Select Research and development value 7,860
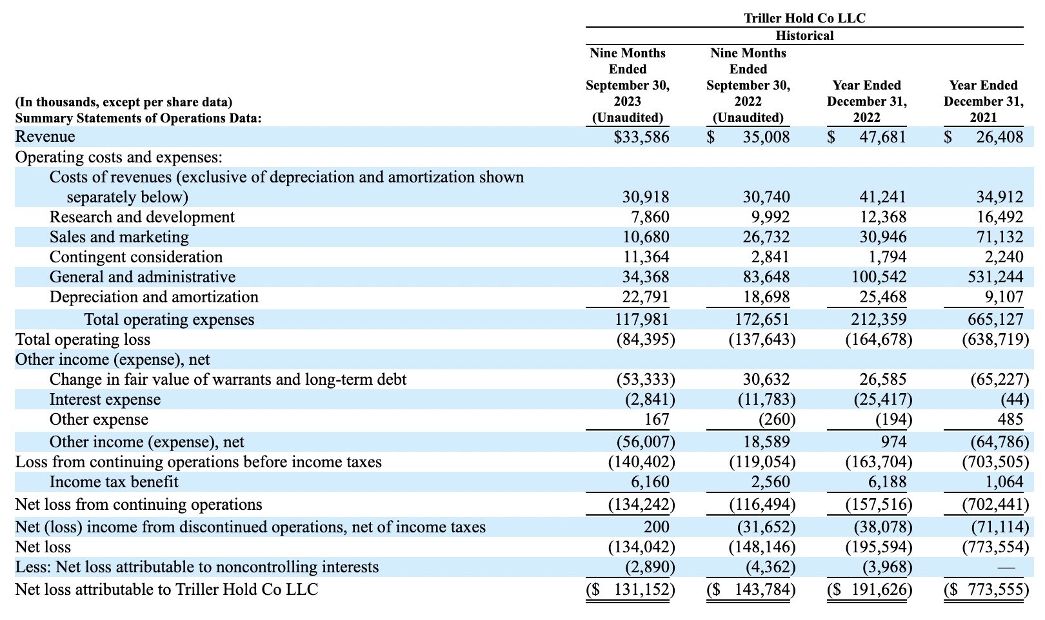Image resolution: width=1045 pixels, height=620 pixels. click(650, 217)
